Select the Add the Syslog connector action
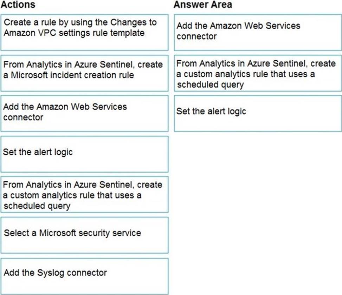Viewport: 342px width, 295px height. 84,276
